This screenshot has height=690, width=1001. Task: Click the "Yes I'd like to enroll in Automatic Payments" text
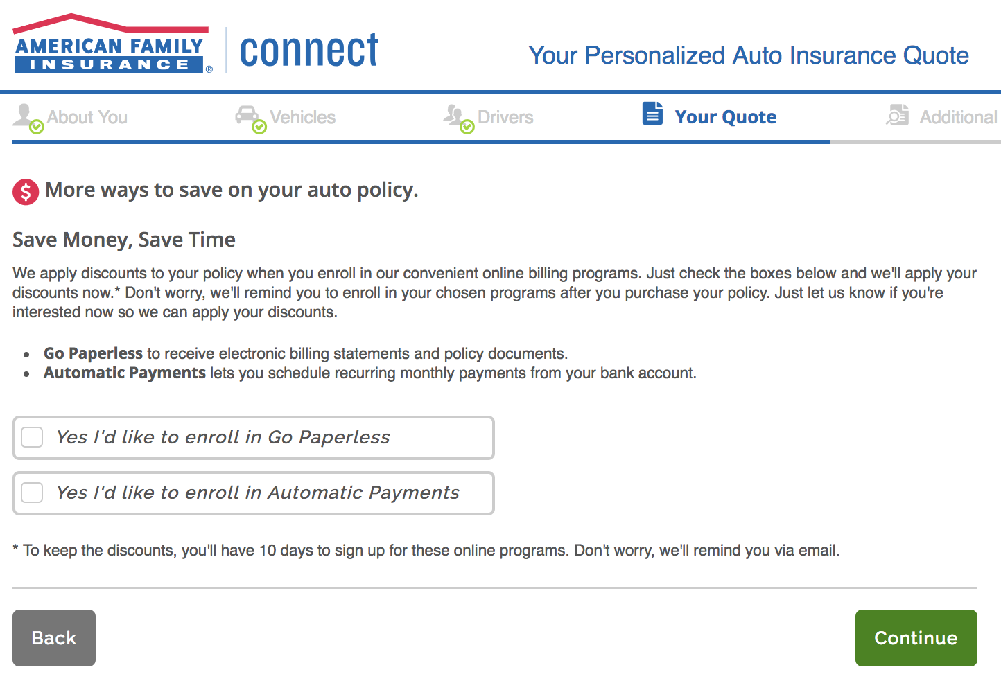[257, 493]
